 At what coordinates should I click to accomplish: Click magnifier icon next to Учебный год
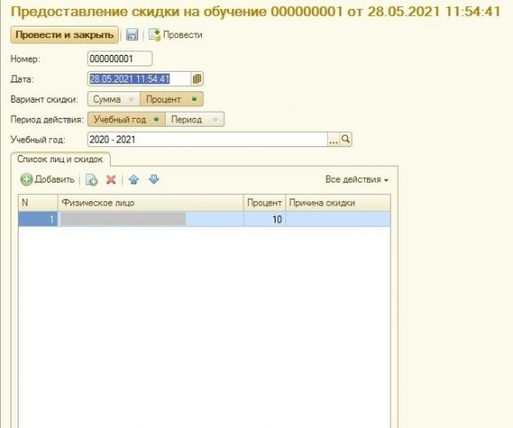click(346, 140)
